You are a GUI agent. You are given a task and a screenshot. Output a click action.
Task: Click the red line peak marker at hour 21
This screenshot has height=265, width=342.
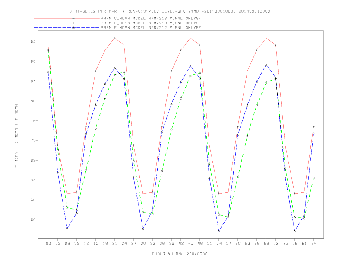pos(114,38)
